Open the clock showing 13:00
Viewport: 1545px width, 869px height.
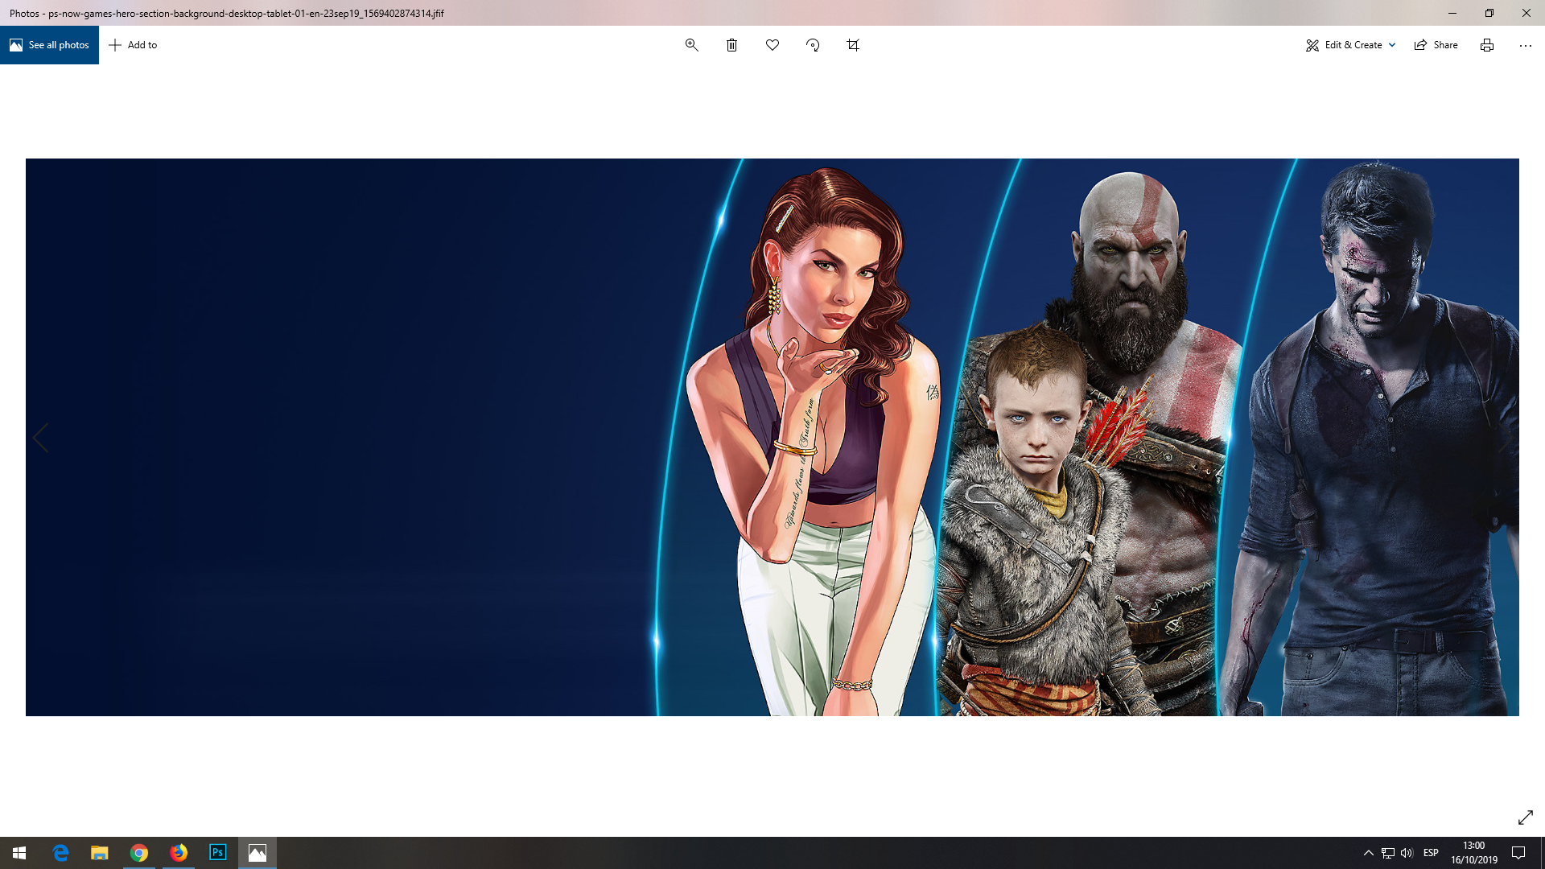[x=1474, y=853]
